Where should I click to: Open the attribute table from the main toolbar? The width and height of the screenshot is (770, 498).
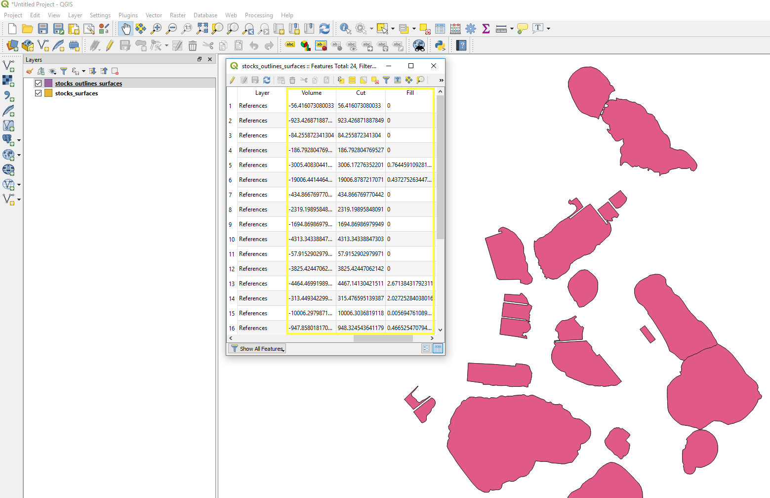tap(440, 29)
